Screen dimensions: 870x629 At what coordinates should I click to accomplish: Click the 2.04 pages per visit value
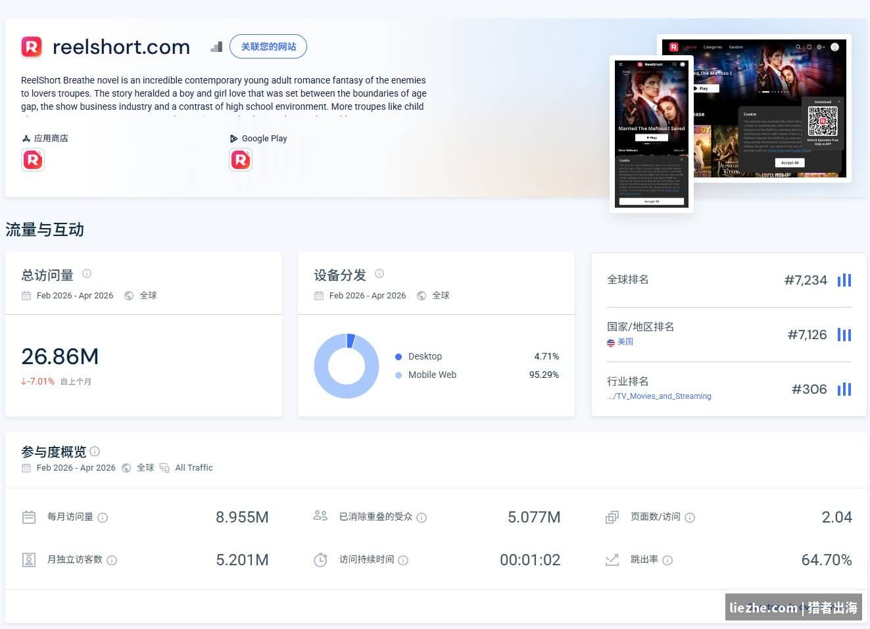837,518
